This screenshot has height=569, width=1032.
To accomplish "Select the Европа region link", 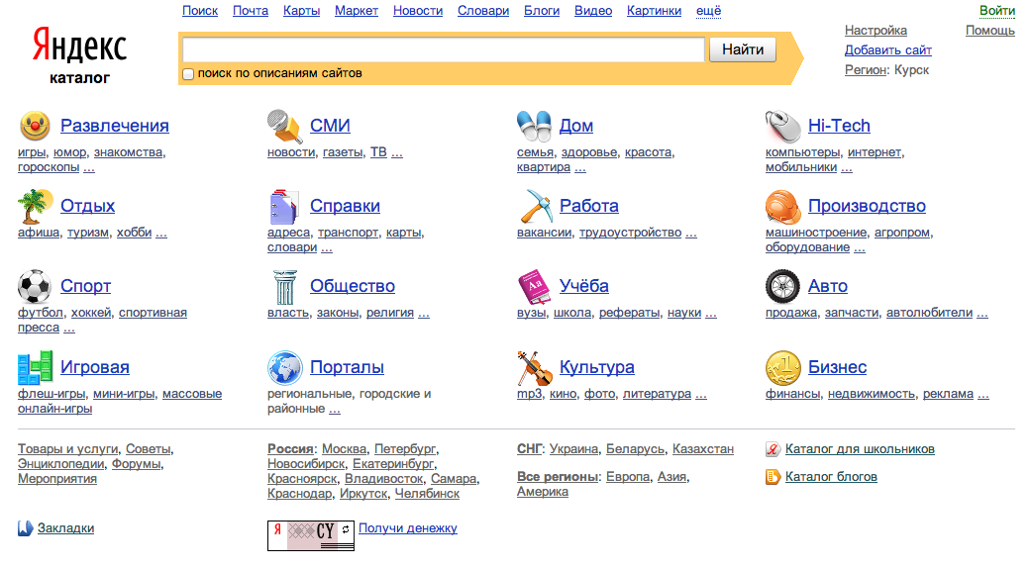I will (628, 477).
